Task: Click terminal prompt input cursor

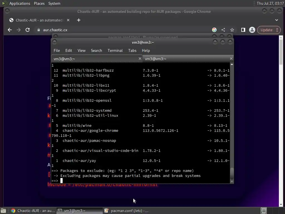Action: (62, 181)
